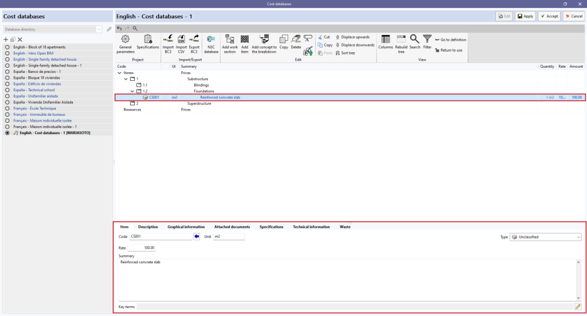Collapse the Items root node
Image resolution: width=587 pixels, height=316 pixels.
click(x=119, y=73)
